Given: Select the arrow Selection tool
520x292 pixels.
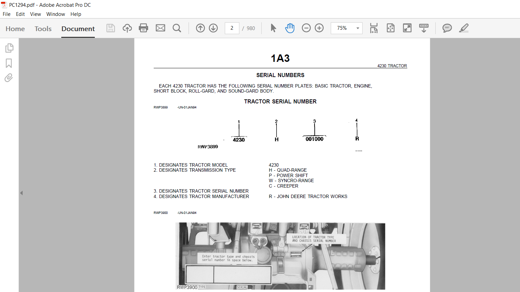Looking at the screenshot, I should [274, 28].
